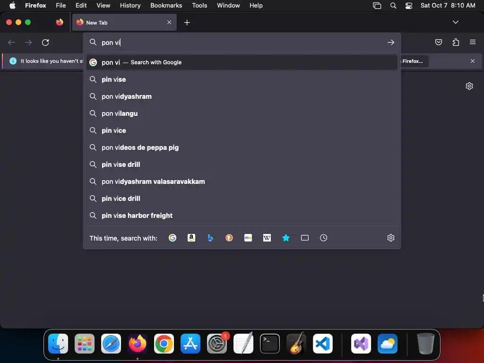Search this time with Google icon
484x363 pixels.
coord(173,238)
